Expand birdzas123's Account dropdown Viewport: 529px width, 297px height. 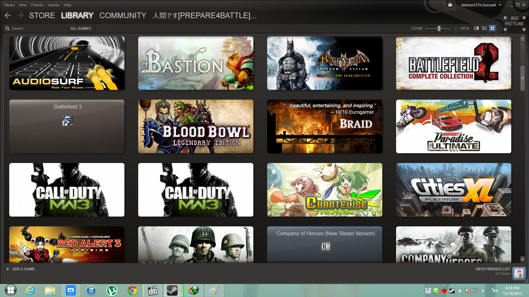pos(481,5)
